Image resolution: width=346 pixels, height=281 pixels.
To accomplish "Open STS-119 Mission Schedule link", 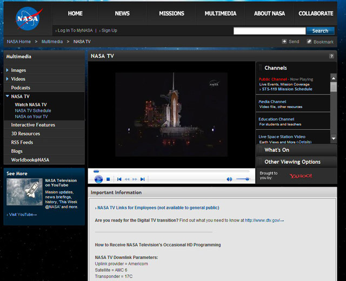I will (287, 89).
